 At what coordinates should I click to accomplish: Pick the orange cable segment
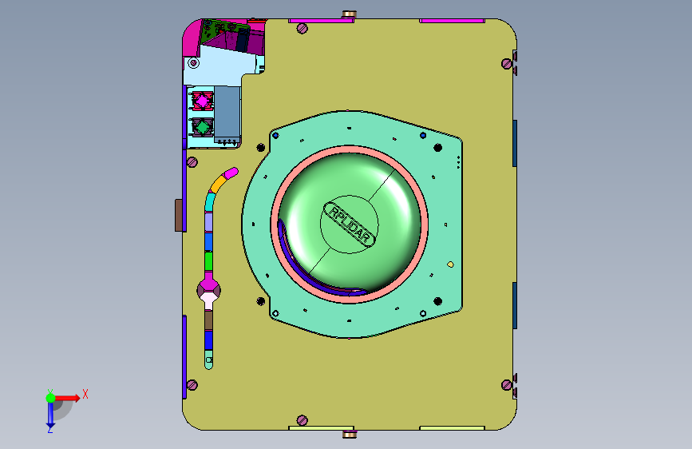pyautogui.click(x=219, y=184)
